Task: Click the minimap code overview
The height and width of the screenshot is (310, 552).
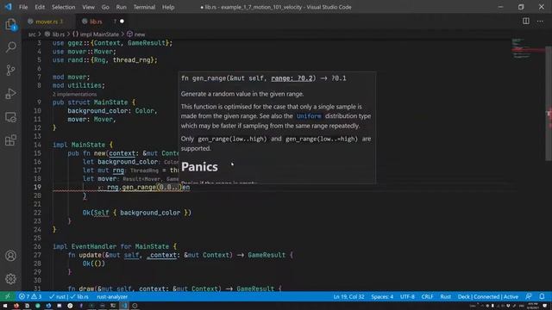Action: 527,48
